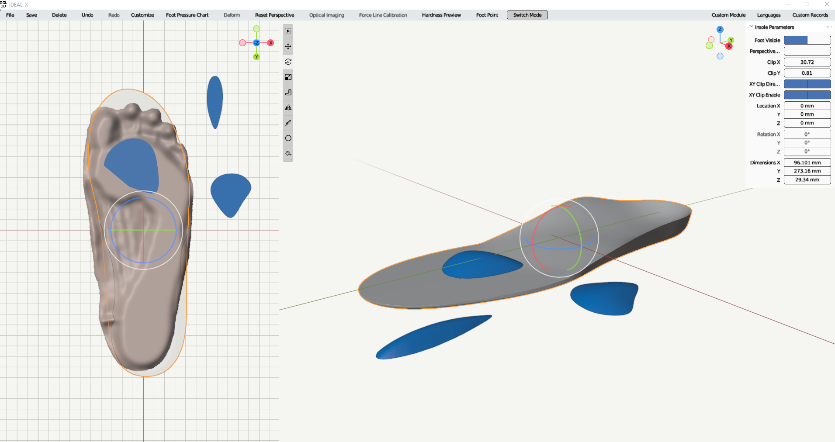This screenshot has height=442, width=835.
Task: Open the Customize menu
Action: click(x=142, y=15)
